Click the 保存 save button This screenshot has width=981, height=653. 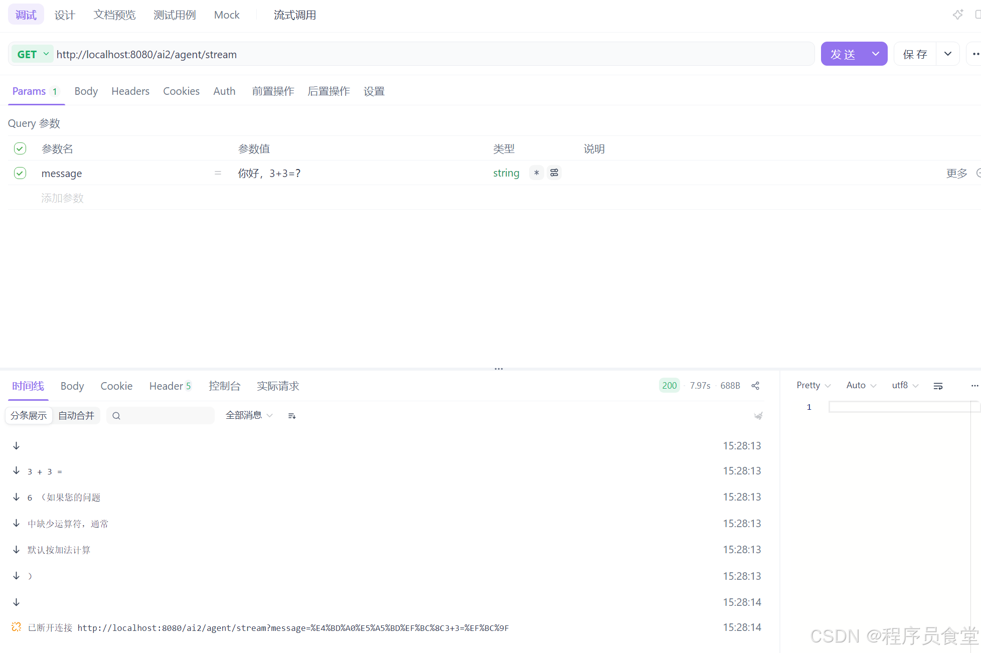(x=915, y=54)
